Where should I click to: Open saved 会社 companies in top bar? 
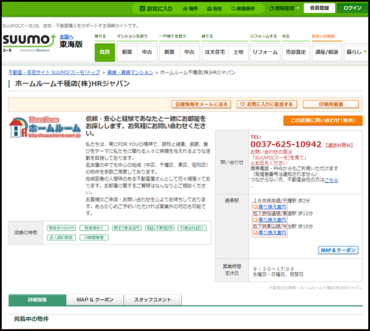(x=214, y=9)
